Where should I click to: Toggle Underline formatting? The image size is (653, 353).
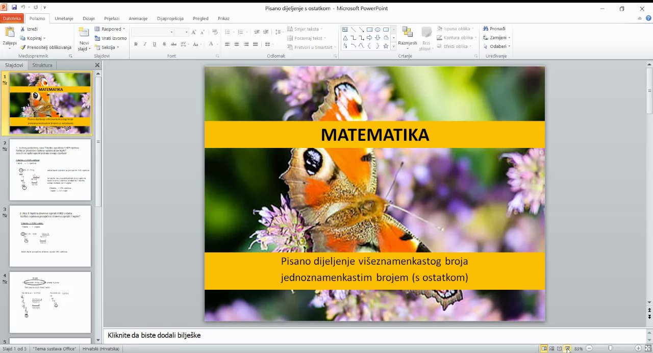click(x=154, y=44)
